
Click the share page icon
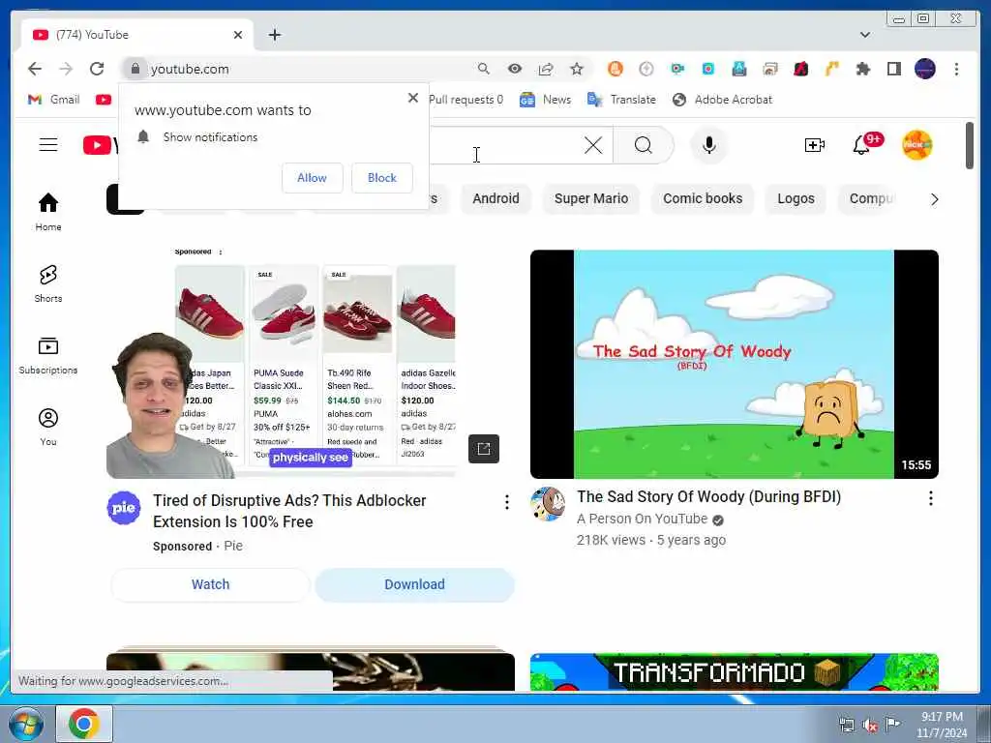pyautogui.click(x=546, y=69)
